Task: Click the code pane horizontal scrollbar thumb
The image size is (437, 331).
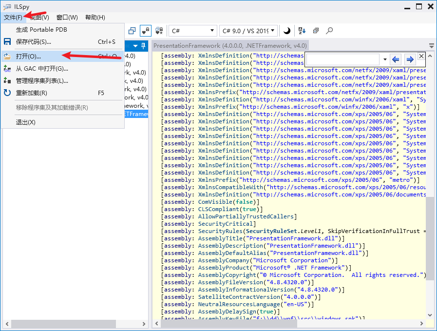Action: [229, 324]
